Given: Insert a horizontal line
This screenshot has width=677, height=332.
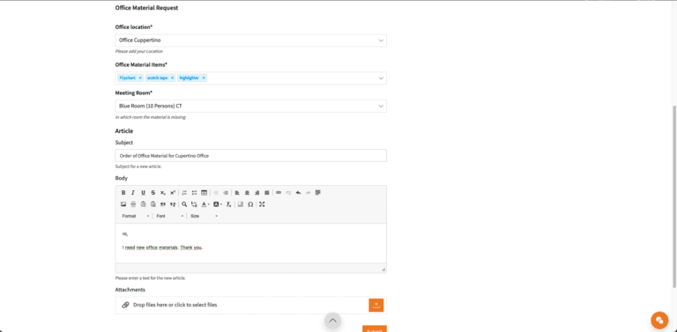Looking at the screenshot, I should (x=133, y=204).
